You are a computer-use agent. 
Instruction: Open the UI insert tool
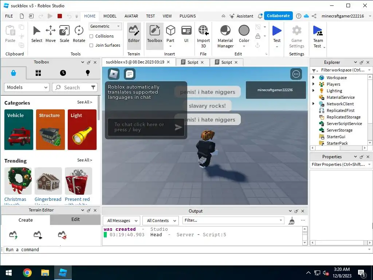(186, 34)
